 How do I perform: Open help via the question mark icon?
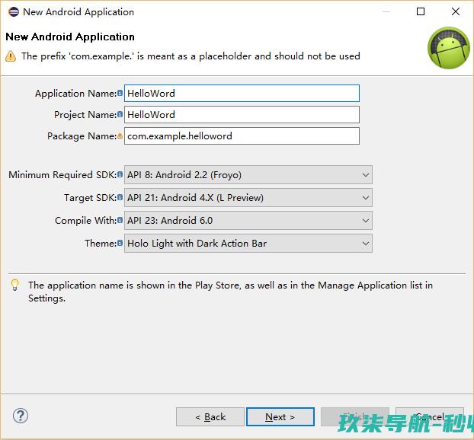point(21,416)
